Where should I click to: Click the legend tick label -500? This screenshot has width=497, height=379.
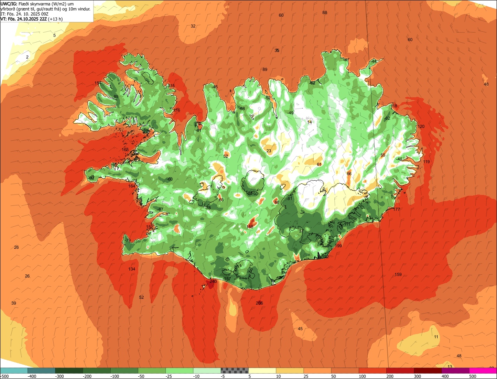(x=5, y=376)
